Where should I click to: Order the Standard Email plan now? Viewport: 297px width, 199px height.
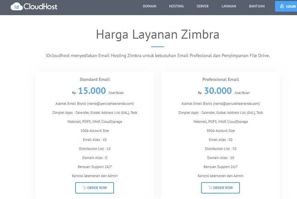point(95,188)
